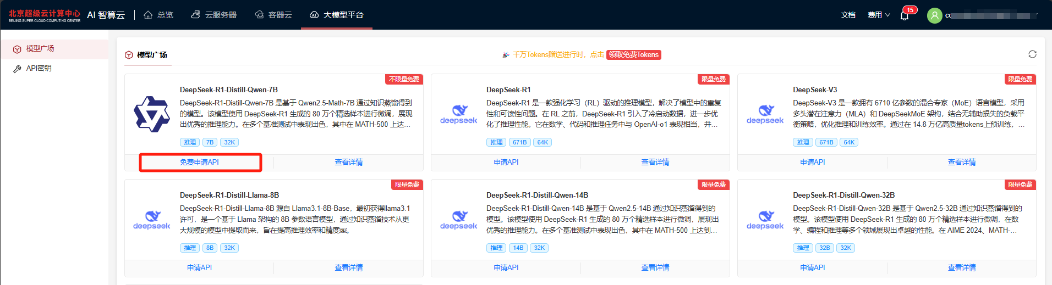Click the DeepSeek-V3 card title
This screenshot has width=1052, height=285.
coord(815,90)
